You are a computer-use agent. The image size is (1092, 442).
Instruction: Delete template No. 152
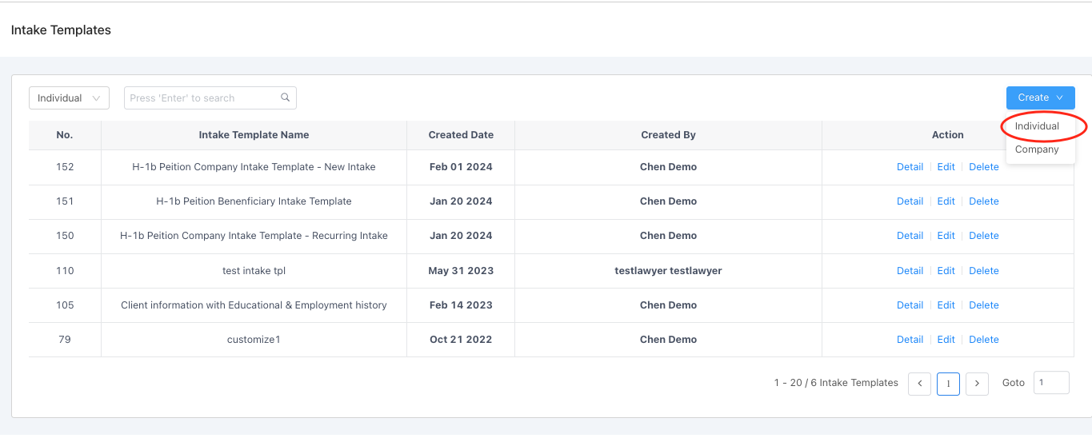[x=983, y=167]
